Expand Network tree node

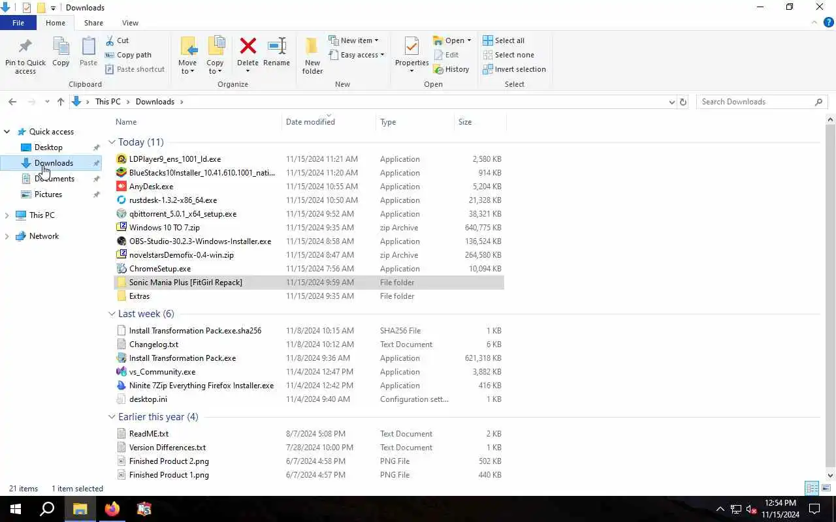[x=7, y=236]
